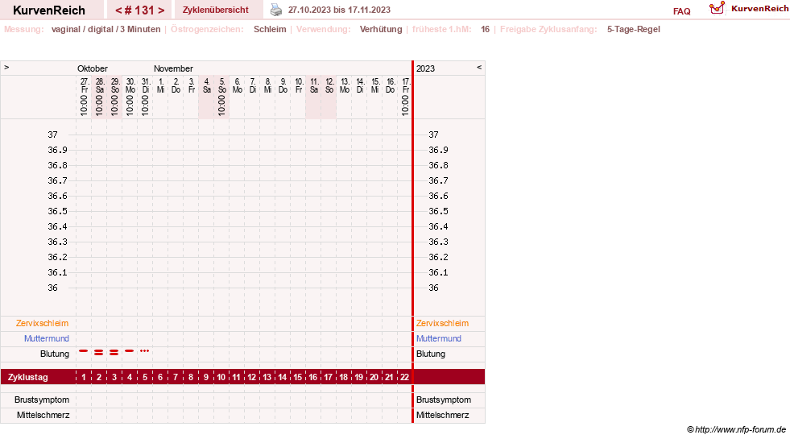This screenshot has width=790, height=439.
Task: Click cycle day 22 in Zyklustag row
Action: click(x=404, y=377)
